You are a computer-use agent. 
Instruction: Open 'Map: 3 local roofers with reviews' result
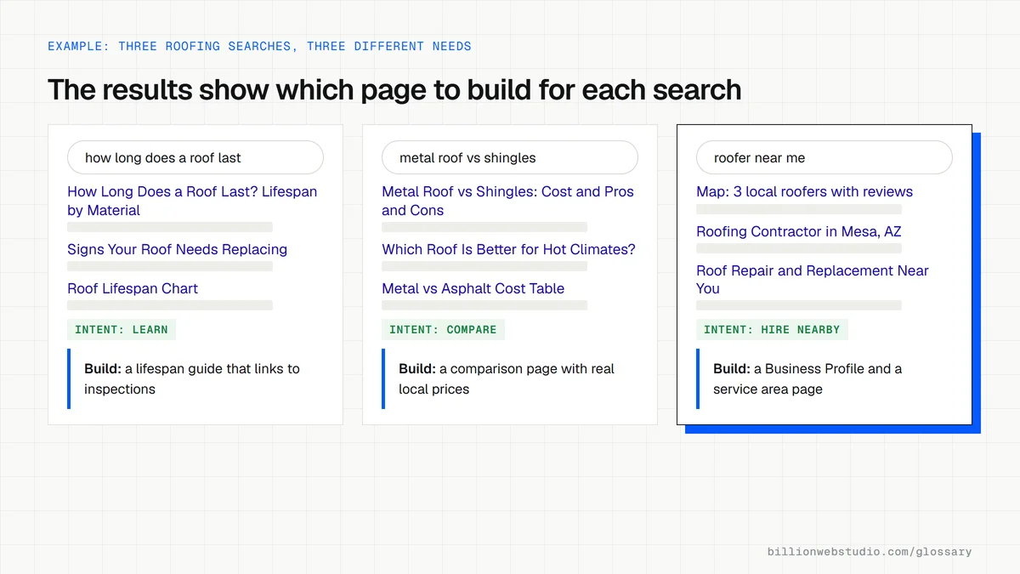click(x=804, y=191)
